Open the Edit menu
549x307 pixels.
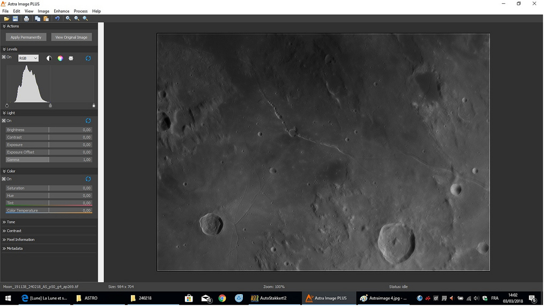click(17, 11)
